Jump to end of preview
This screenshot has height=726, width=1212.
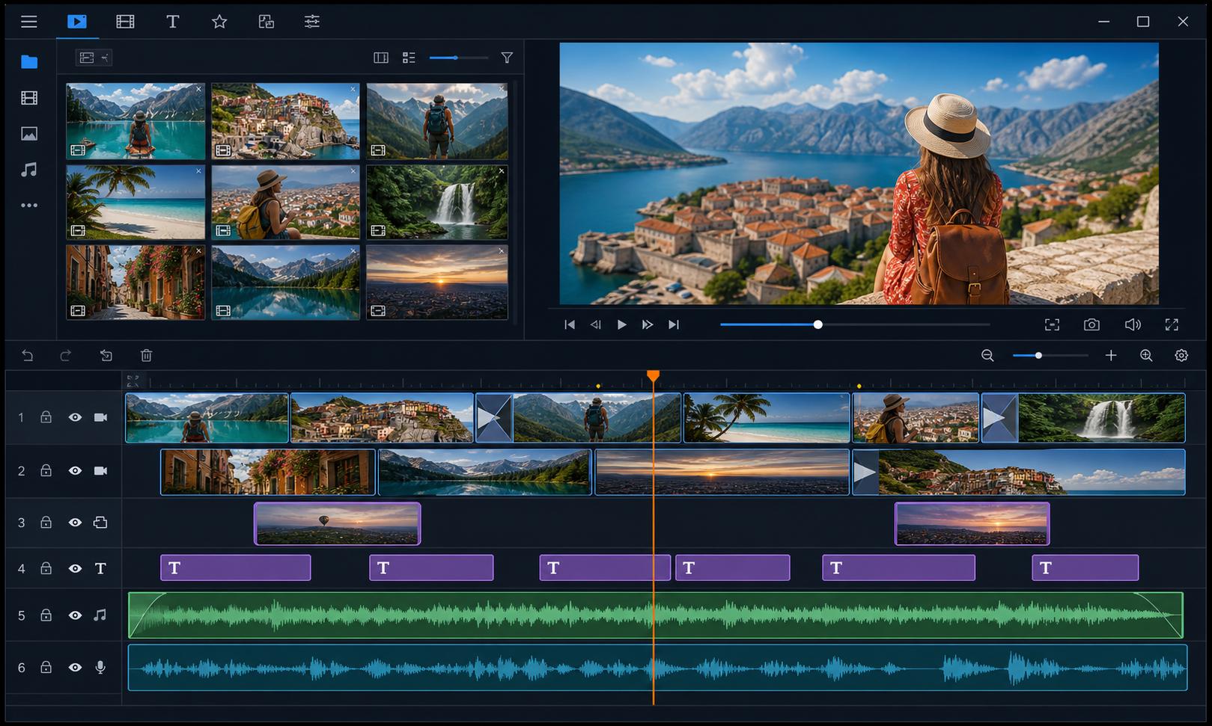click(x=674, y=324)
